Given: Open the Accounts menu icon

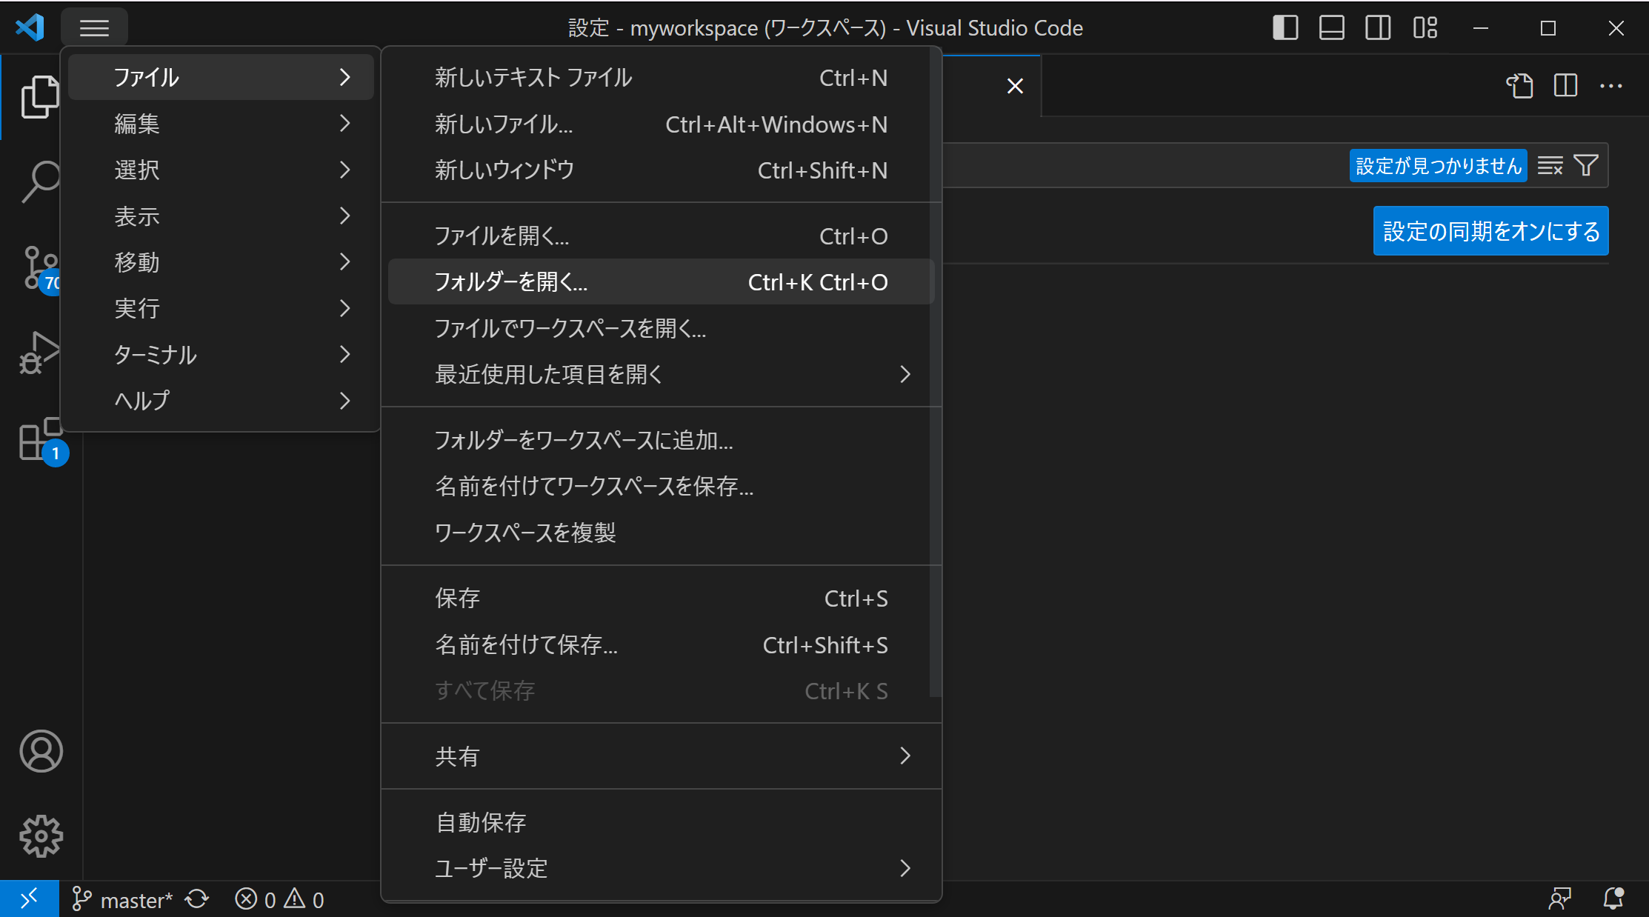Looking at the screenshot, I should (x=41, y=751).
